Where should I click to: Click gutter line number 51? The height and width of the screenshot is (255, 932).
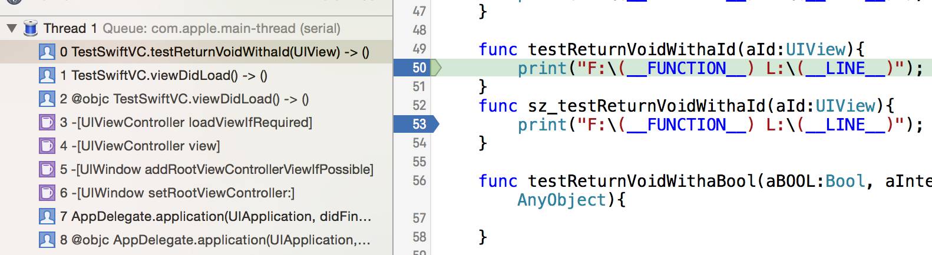(x=419, y=86)
